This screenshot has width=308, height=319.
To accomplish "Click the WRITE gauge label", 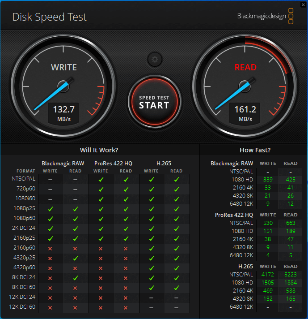I will (x=64, y=67).
